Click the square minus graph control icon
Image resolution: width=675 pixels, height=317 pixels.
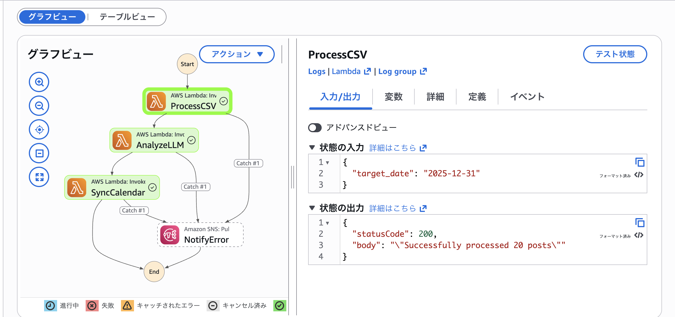pyautogui.click(x=39, y=153)
